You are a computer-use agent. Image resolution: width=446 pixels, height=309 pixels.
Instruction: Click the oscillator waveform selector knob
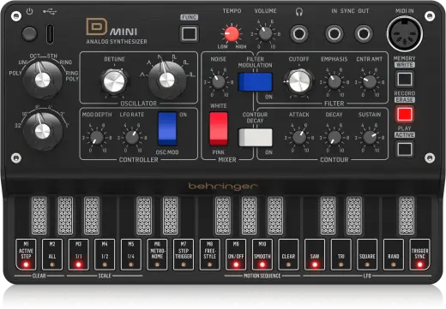(166, 80)
